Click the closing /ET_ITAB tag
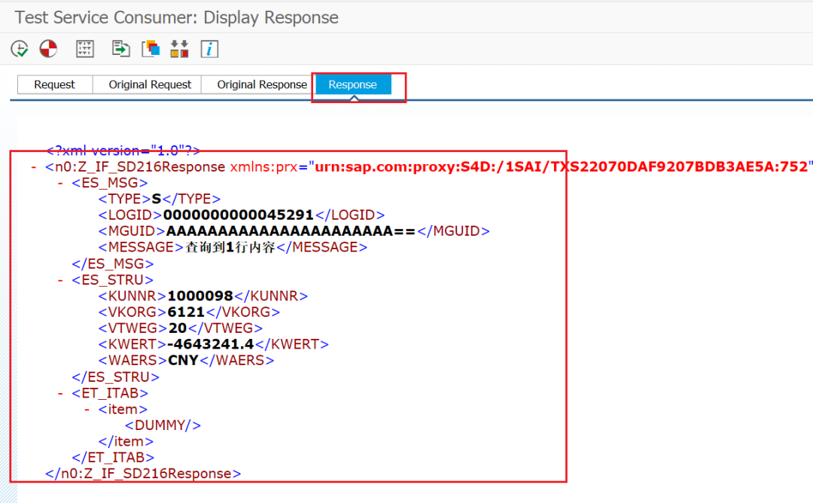The height and width of the screenshot is (503, 813). [113, 457]
